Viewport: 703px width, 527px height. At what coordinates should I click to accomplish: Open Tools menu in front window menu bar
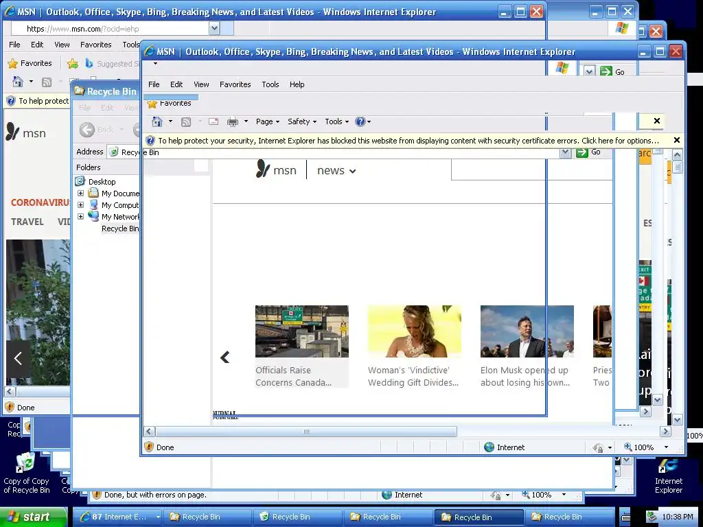click(270, 84)
